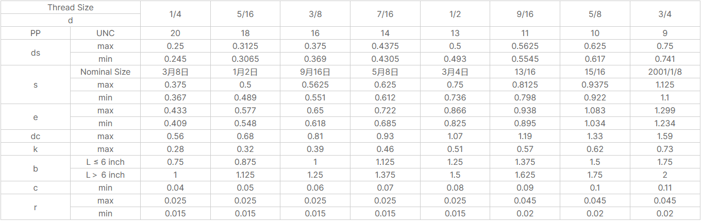Image resolution: width=702 pixels, height=221 pixels.
Task: Select the L > 6 inch cell
Action: [x=105, y=175]
